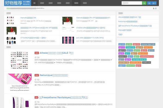Viewport: 163px width, 108px height.
Task: Open the Harrods 10% OFF link mentioning VAT
Action: click(93, 18)
